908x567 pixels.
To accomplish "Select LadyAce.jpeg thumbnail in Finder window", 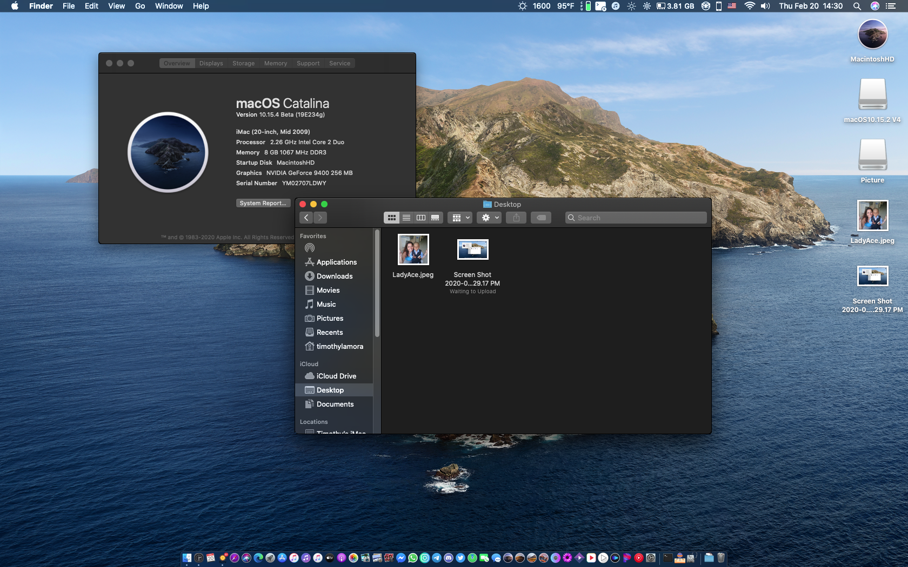I will 413,249.
